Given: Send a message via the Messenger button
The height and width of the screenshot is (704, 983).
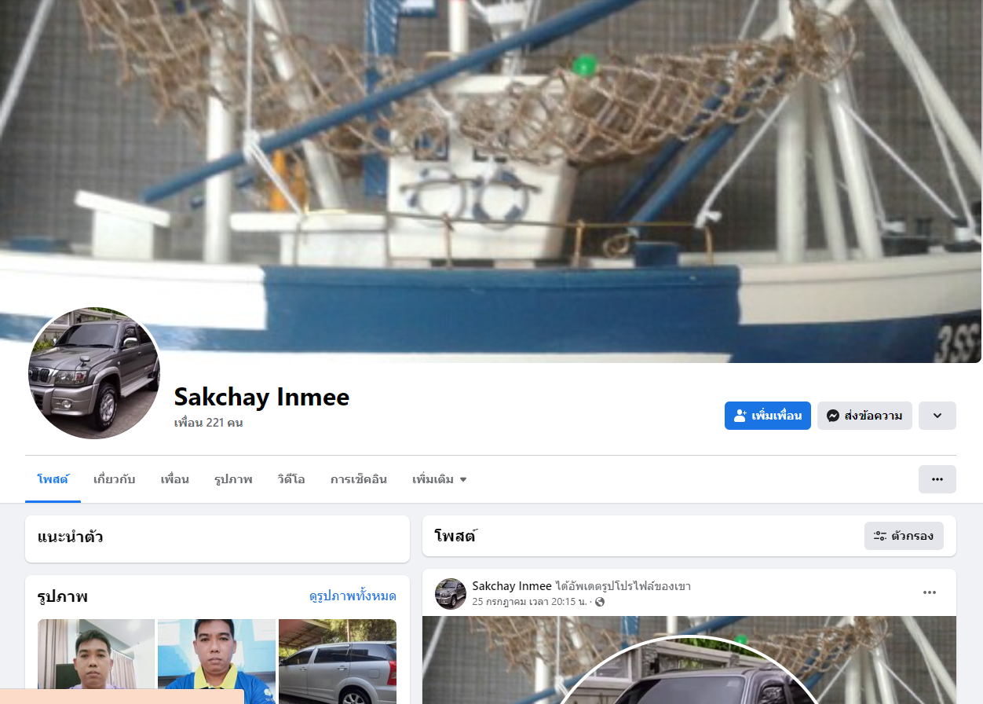Looking at the screenshot, I should click(x=864, y=416).
